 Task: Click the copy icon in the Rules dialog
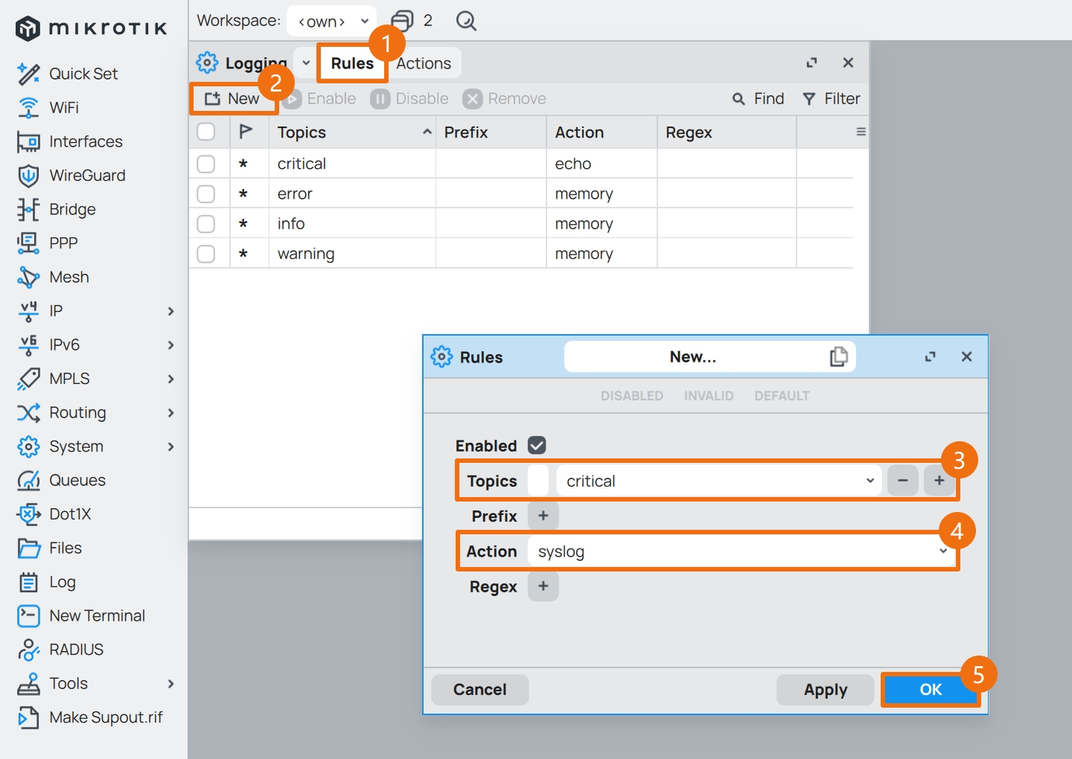(x=838, y=357)
